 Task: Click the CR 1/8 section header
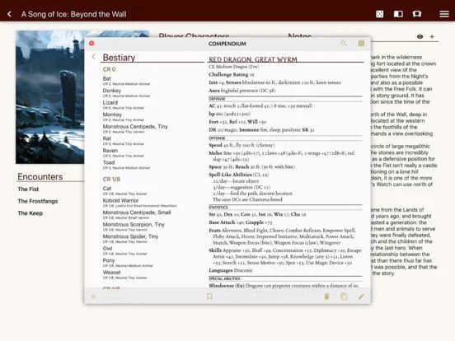[x=111, y=180]
